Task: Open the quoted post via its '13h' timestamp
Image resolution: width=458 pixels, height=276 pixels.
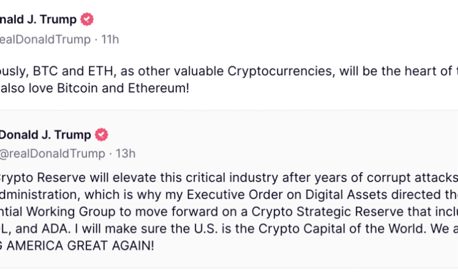Action: 126,154
